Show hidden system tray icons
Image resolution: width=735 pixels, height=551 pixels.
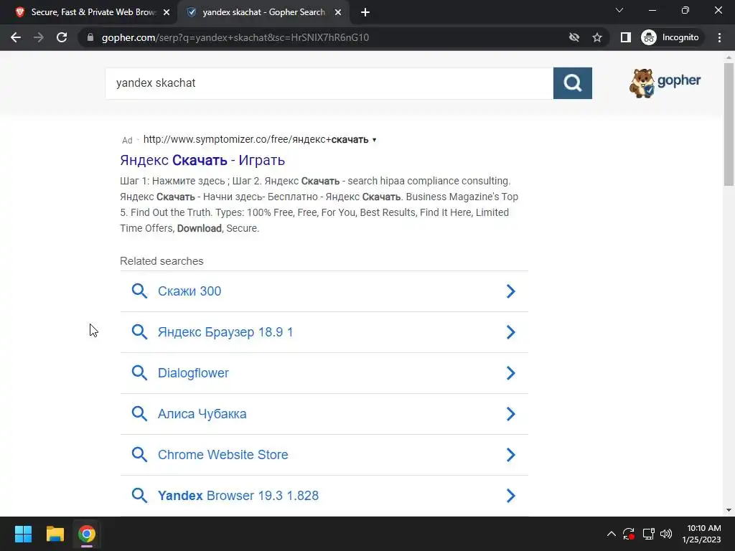[x=612, y=534]
